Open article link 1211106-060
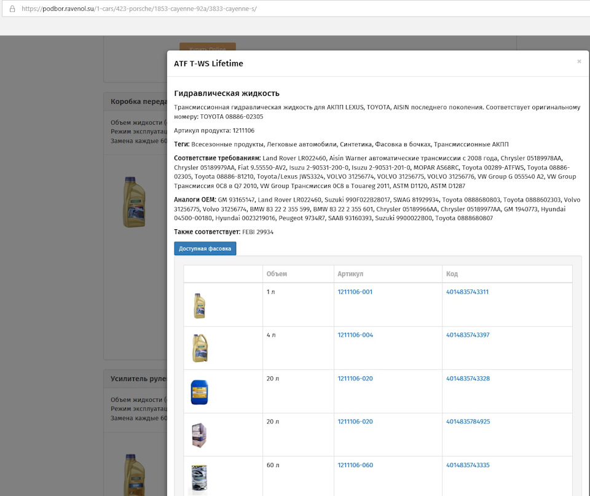Viewport: 590px width, 496px height. [355, 465]
